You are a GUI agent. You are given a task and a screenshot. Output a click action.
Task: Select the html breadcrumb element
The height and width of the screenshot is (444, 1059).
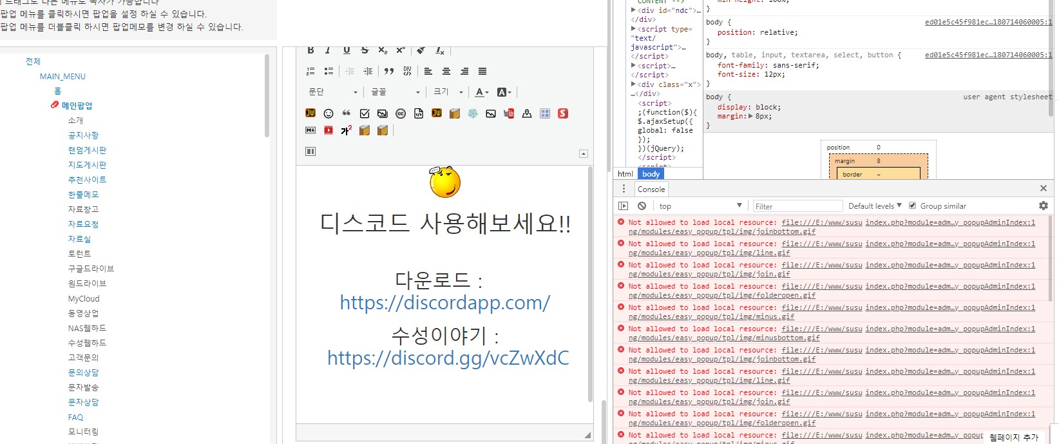(625, 174)
